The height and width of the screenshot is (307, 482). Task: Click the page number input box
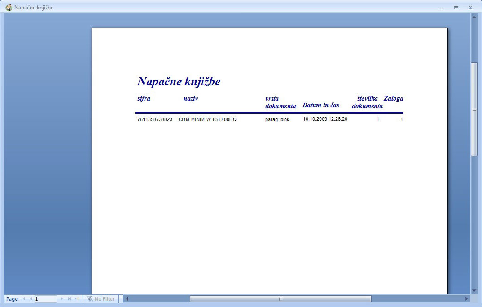(45, 299)
